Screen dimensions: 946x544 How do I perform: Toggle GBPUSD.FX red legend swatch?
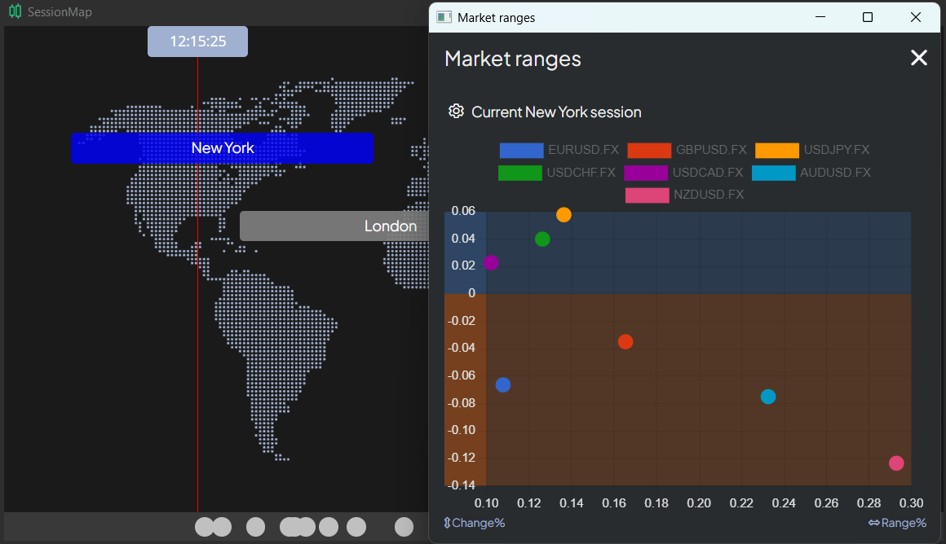coord(649,150)
